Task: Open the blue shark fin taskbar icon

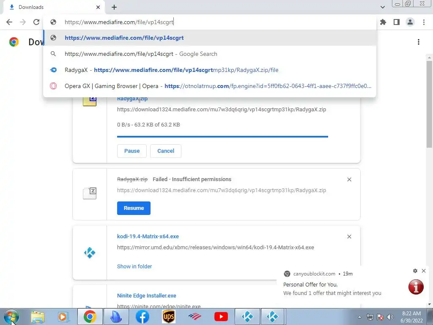Action: point(116,317)
